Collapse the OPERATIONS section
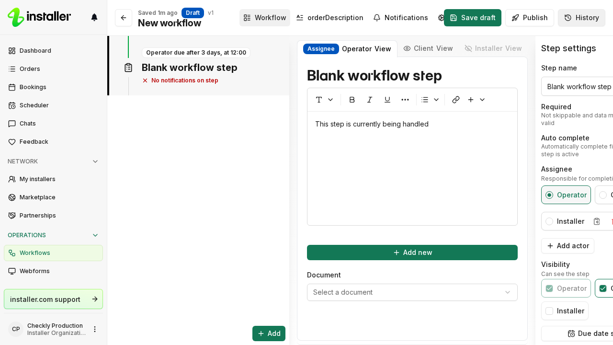Image resolution: width=613 pixels, height=345 pixels. click(53, 235)
